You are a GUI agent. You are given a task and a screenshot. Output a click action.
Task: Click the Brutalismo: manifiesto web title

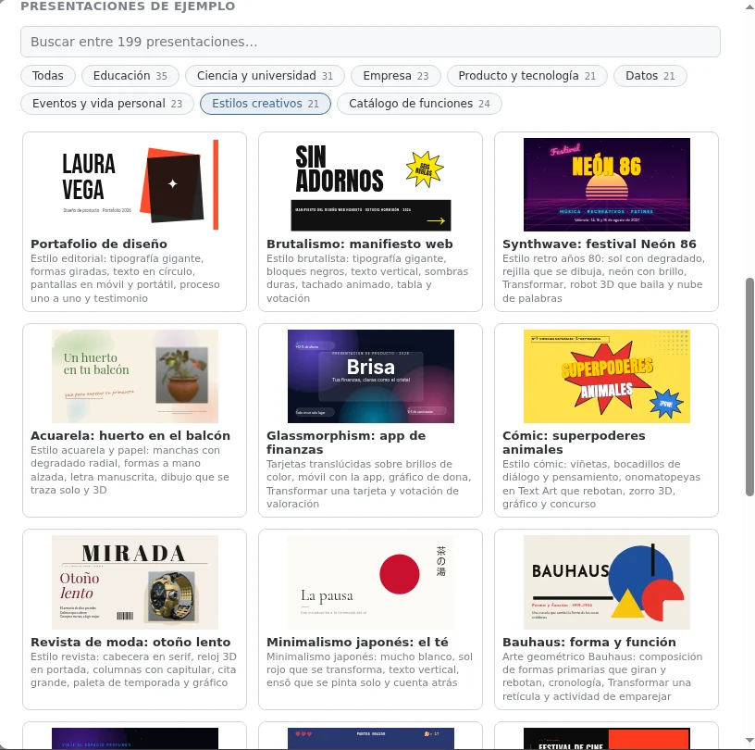360,244
